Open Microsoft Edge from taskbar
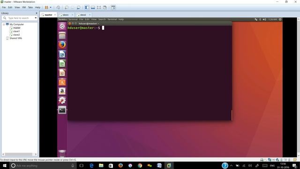The height and width of the screenshot is (169, 300). pyautogui.click(x=91, y=165)
